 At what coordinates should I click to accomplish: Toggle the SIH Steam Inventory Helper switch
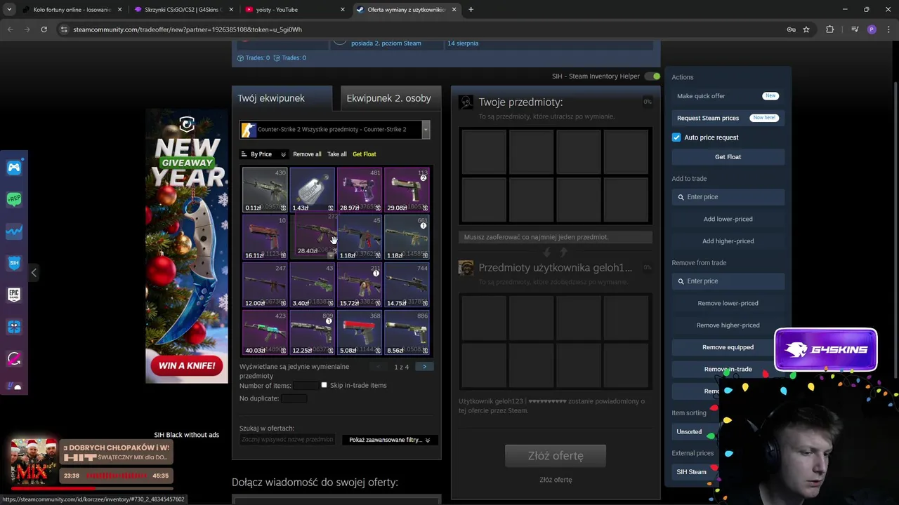point(652,76)
